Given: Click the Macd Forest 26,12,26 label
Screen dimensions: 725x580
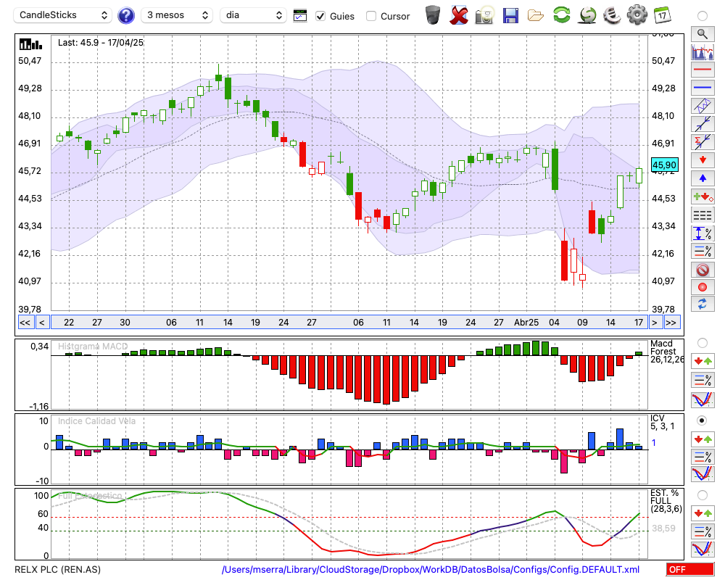Looking at the screenshot, I should click(666, 352).
